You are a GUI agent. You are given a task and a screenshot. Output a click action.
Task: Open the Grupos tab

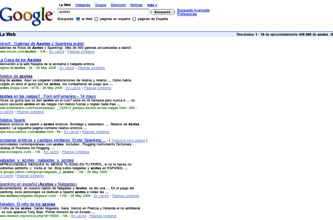pos(101,5)
